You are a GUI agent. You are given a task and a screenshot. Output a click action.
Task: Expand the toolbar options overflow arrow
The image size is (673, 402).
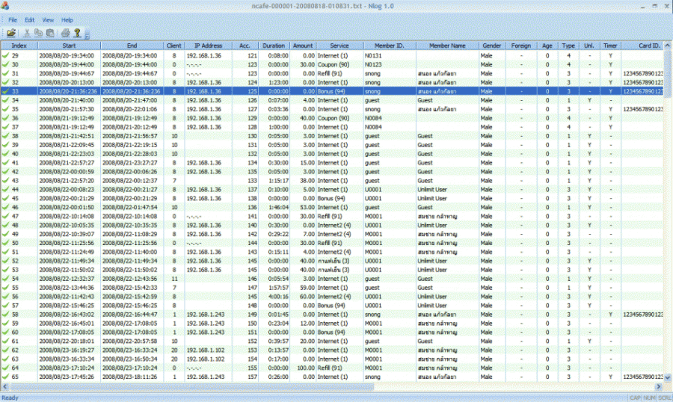pyautogui.click(x=87, y=34)
